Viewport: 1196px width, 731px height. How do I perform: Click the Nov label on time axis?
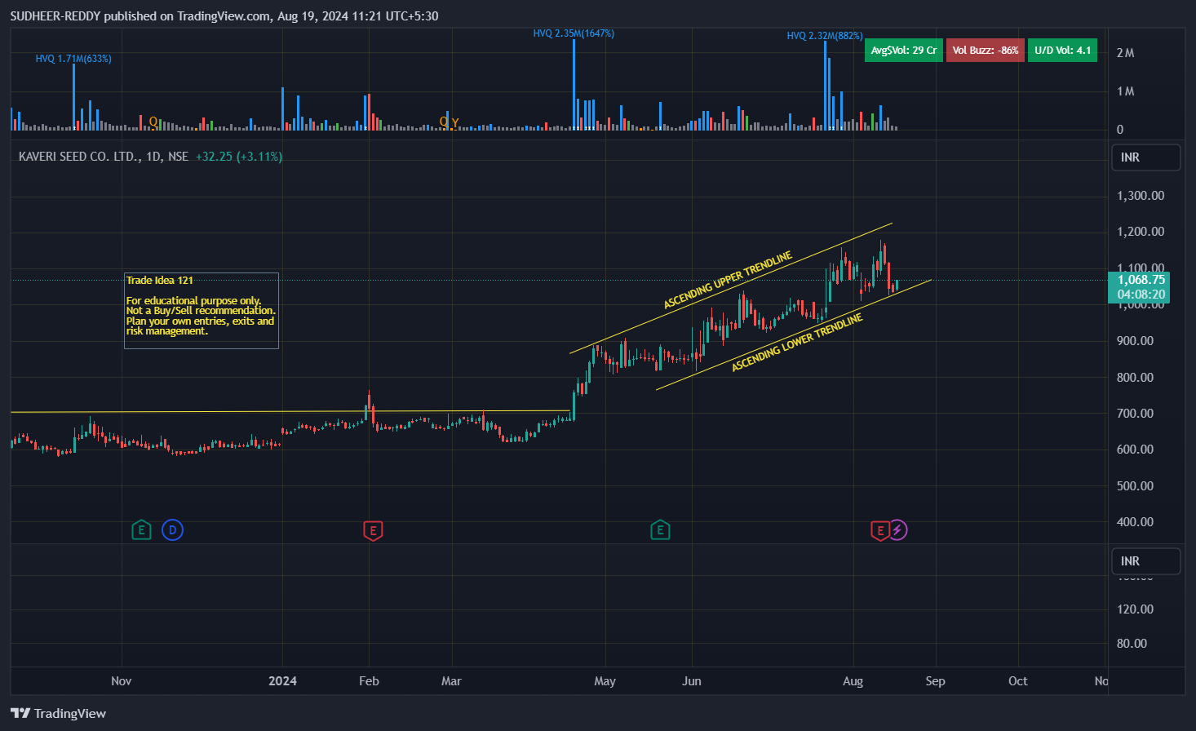(x=121, y=681)
